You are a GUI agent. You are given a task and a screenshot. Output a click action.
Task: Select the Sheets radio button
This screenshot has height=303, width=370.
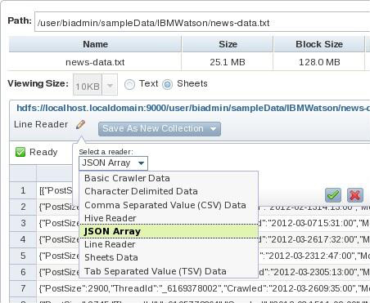coord(167,85)
